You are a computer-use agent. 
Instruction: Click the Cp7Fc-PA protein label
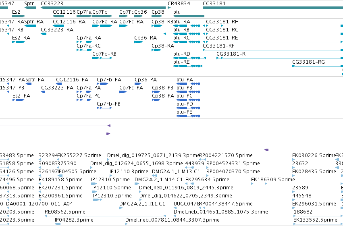click(x=131, y=88)
